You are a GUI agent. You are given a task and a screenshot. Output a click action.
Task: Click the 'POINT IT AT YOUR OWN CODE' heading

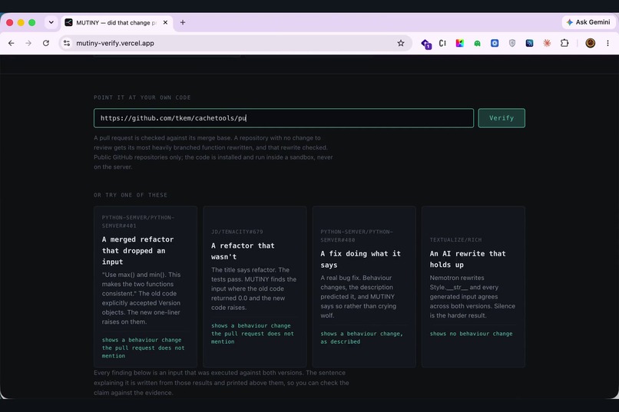click(x=142, y=97)
